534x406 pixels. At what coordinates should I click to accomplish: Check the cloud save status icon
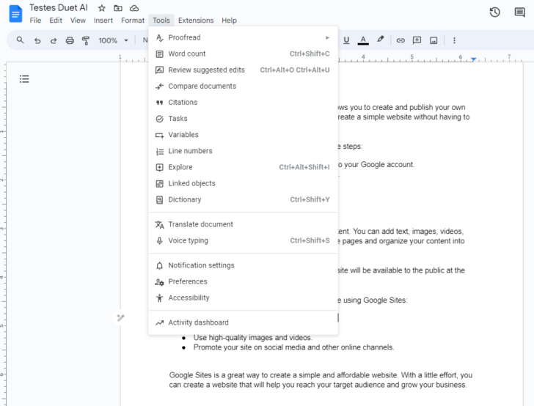[134, 8]
